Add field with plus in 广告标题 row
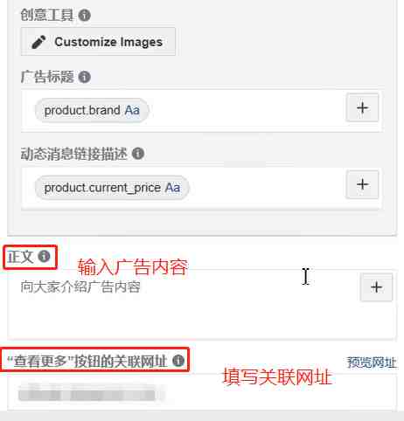This screenshot has width=404, height=421. pos(362,107)
